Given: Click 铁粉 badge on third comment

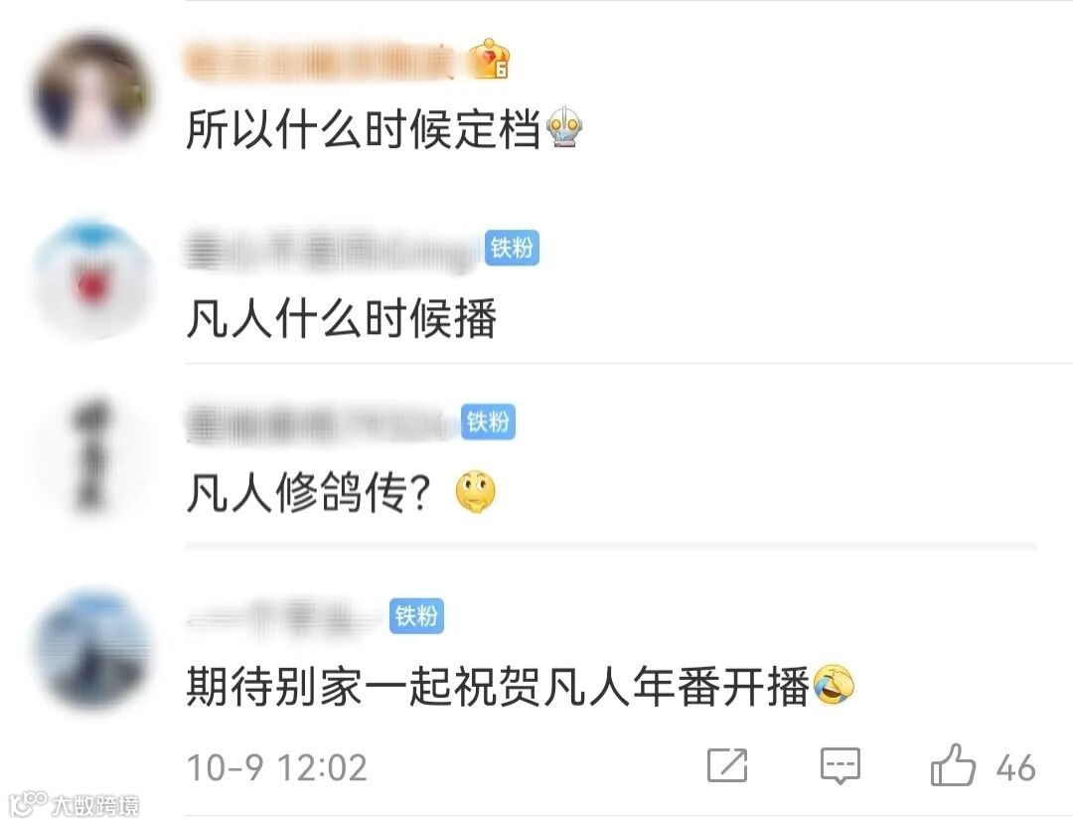Looking at the screenshot, I should 488,421.
